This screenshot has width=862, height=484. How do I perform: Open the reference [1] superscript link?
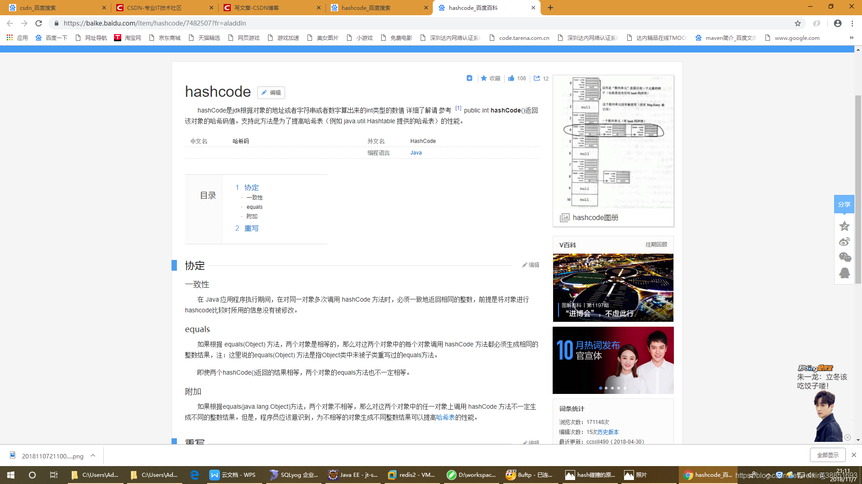point(458,108)
